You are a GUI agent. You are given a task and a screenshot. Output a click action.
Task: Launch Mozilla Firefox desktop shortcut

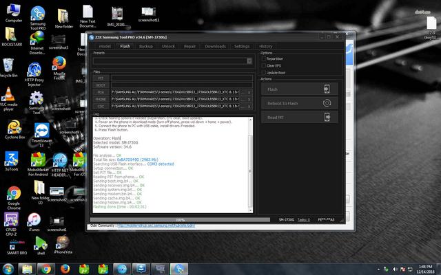click(59, 68)
